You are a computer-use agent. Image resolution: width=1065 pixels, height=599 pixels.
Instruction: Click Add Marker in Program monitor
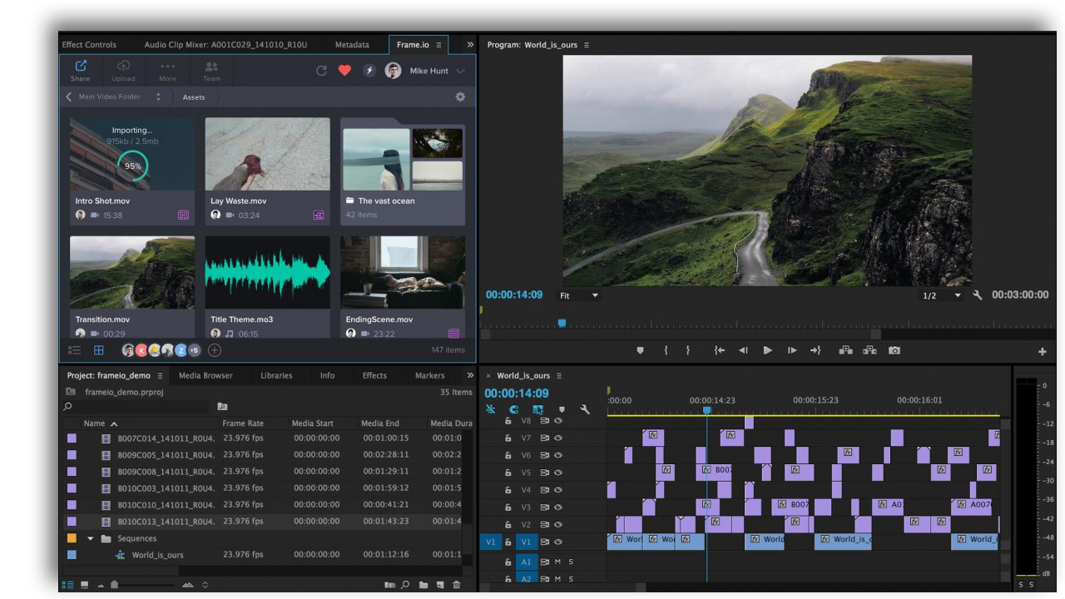[640, 350]
